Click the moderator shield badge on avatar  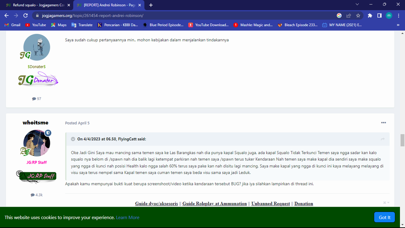coord(48,133)
